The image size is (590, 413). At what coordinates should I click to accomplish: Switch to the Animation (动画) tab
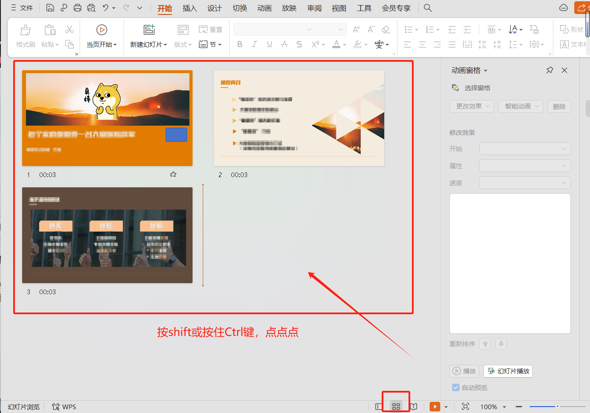265,8
